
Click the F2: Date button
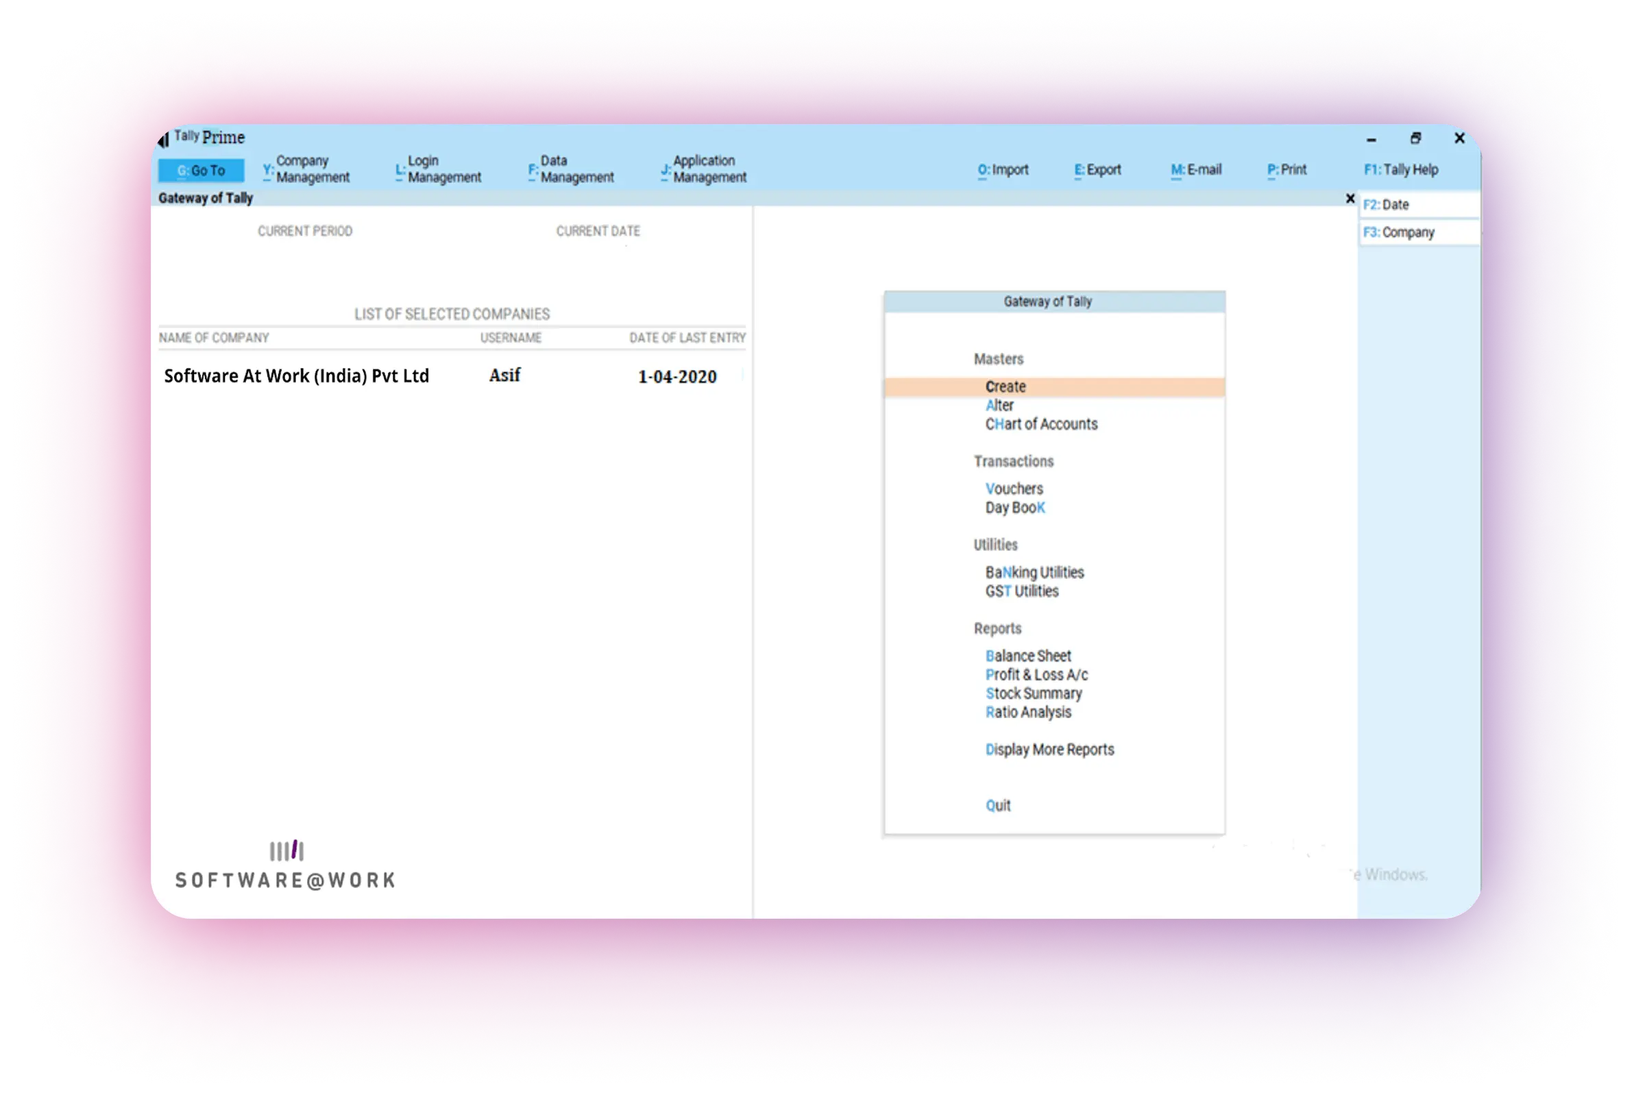click(1419, 205)
